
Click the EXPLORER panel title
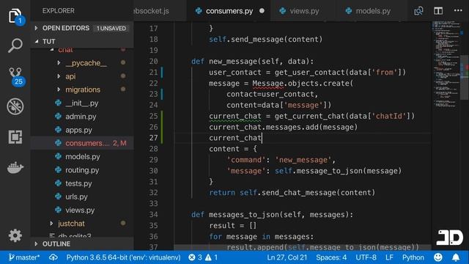click(59, 11)
